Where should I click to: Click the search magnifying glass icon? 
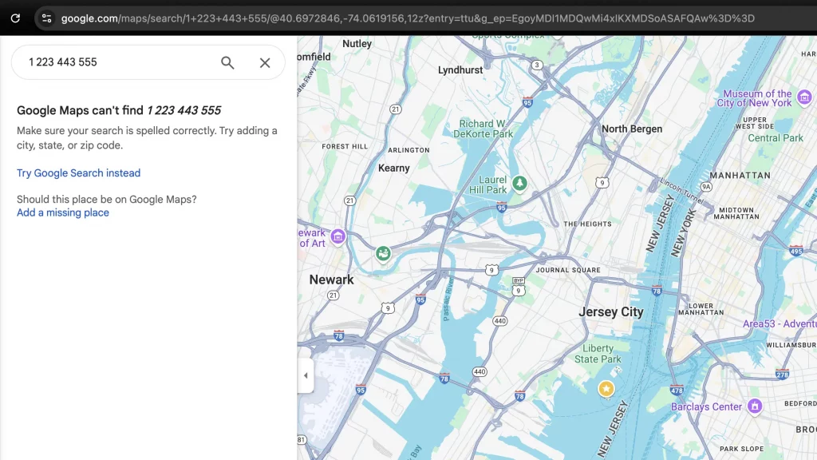[227, 61]
